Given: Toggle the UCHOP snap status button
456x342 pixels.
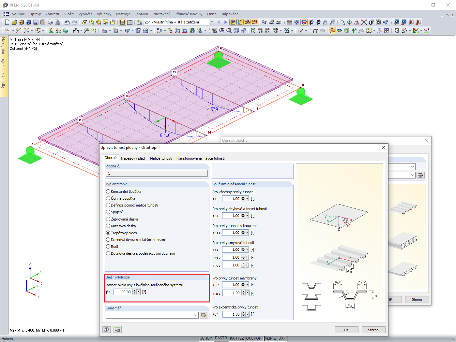Looking at the screenshot, I should (206, 339).
